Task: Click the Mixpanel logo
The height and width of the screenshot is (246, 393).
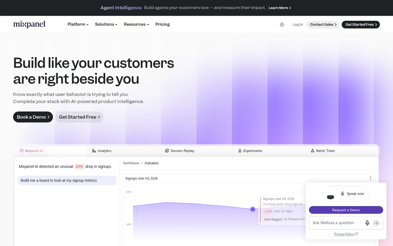Action: (29, 24)
